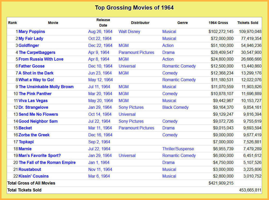Click the Mar 6, 1964 release date
Image resolution: width=269 pixels, height=200 pixels.
(99, 176)
